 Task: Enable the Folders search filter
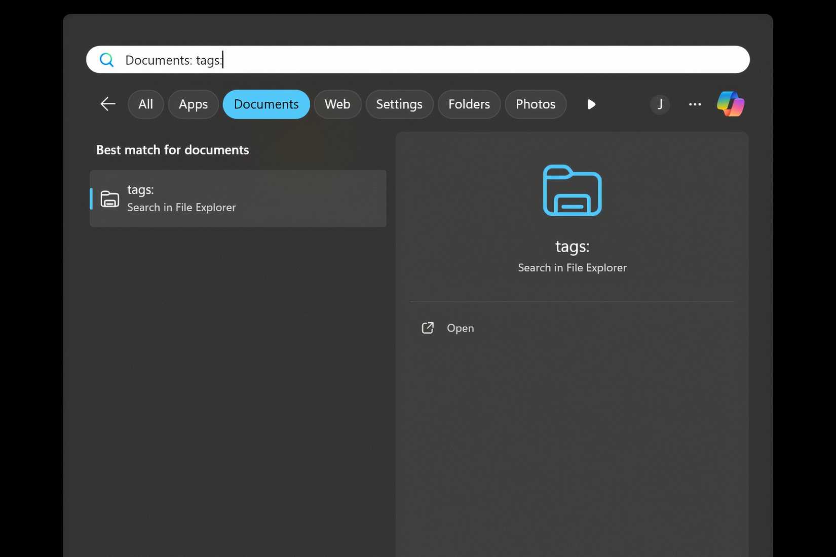point(469,104)
